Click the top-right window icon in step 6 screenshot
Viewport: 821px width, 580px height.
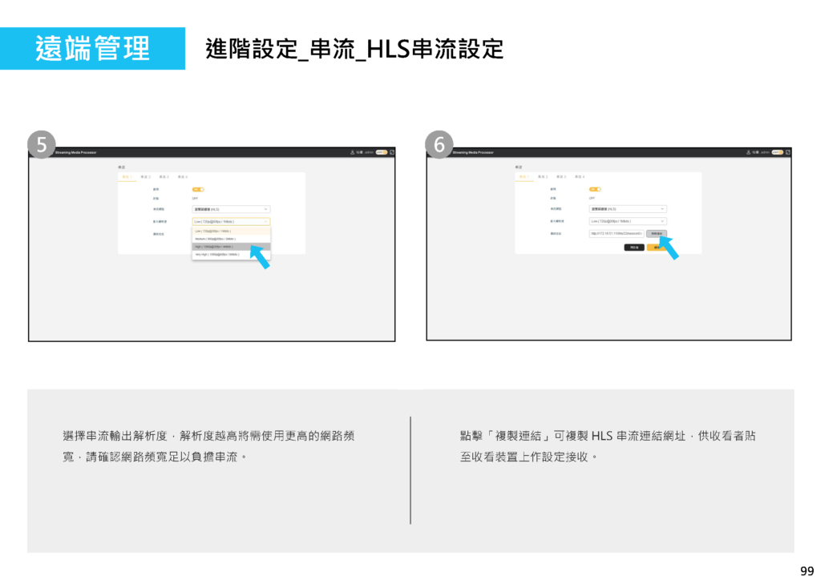point(788,152)
